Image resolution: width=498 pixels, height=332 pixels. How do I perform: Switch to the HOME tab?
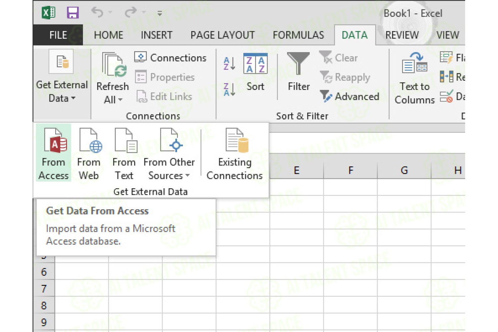109,35
